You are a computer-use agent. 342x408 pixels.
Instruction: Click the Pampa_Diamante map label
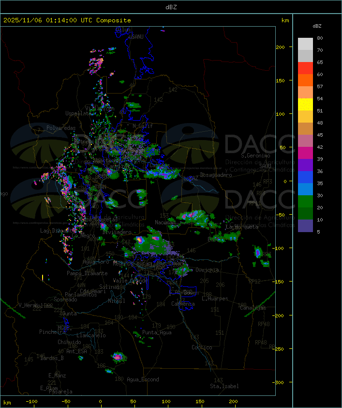click(x=87, y=273)
